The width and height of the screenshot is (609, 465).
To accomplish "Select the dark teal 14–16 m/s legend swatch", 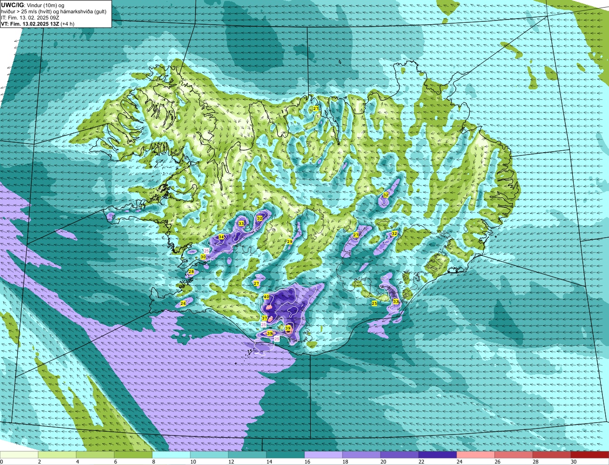I will click(x=285, y=455).
